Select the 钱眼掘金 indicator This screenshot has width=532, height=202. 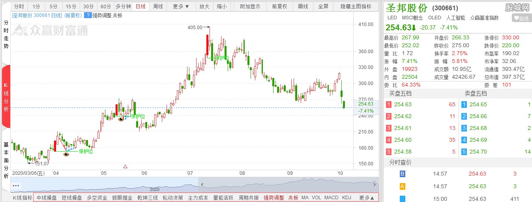tap(122, 198)
